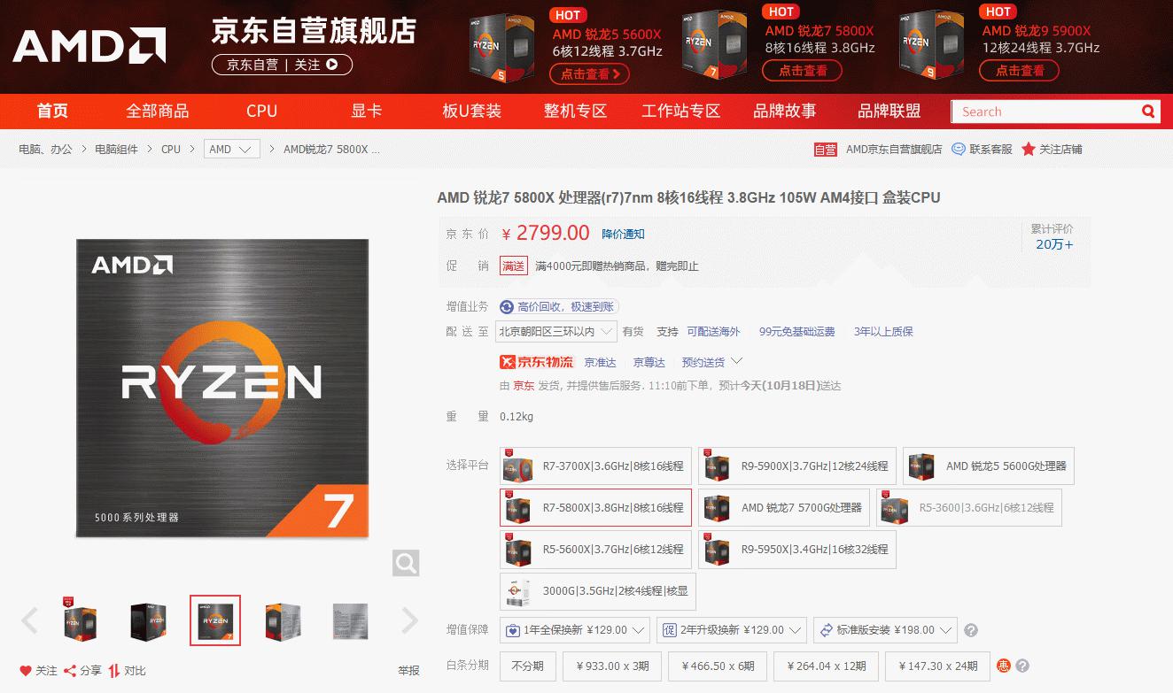1173x693 pixels.
Task: Go to the 首页 tab
Action: tap(52, 111)
